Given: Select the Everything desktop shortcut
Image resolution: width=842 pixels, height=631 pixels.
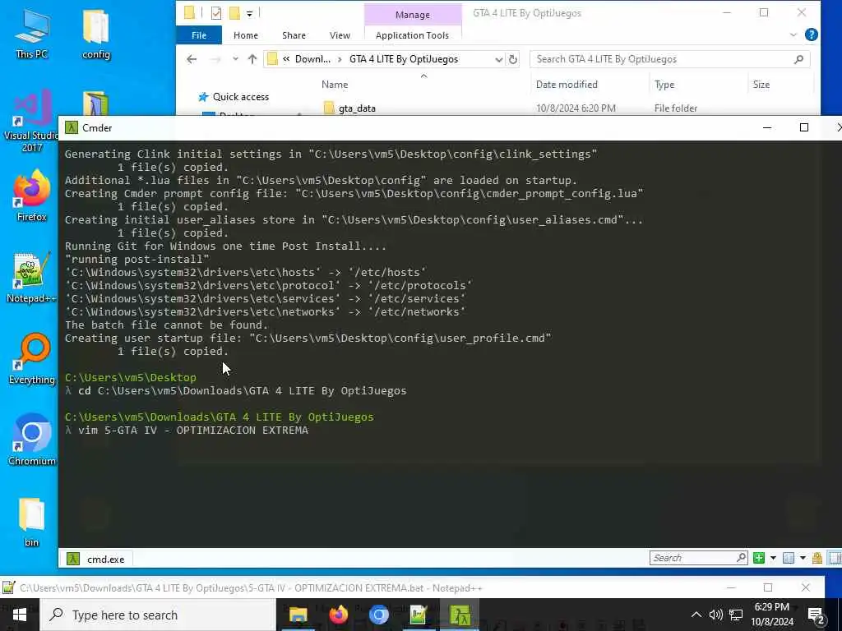Looking at the screenshot, I should [x=32, y=359].
